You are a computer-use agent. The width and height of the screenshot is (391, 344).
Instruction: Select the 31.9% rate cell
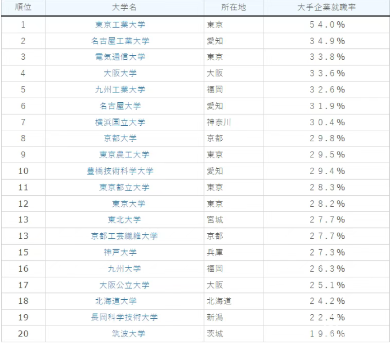(327, 106)
